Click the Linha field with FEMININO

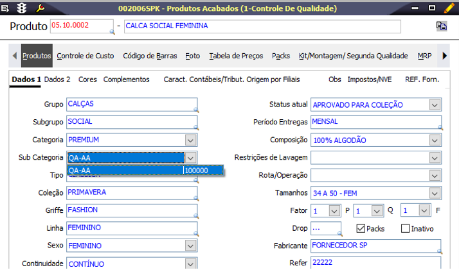click(132, 228)
